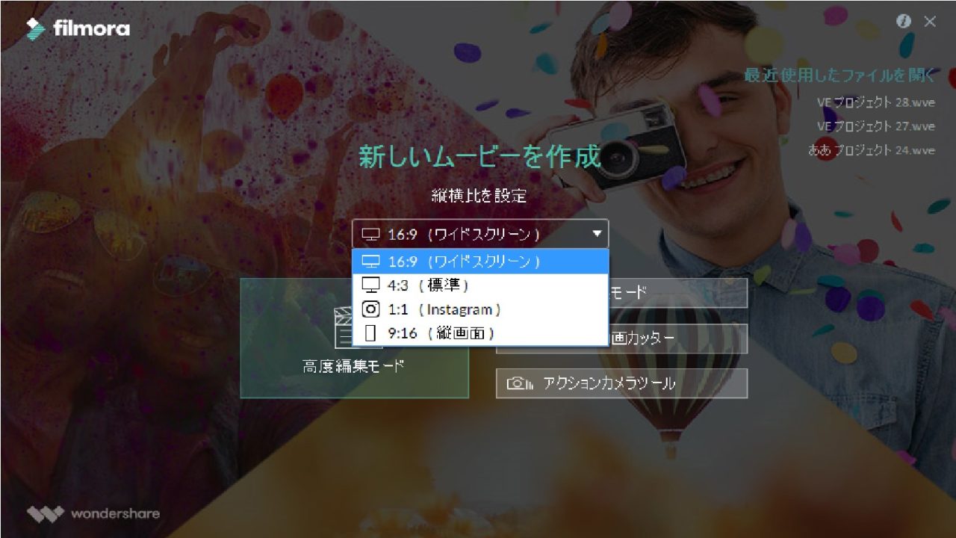Click the Wondershare logo
This screenshot has height=538, width=956.
[x=93, y=513]
